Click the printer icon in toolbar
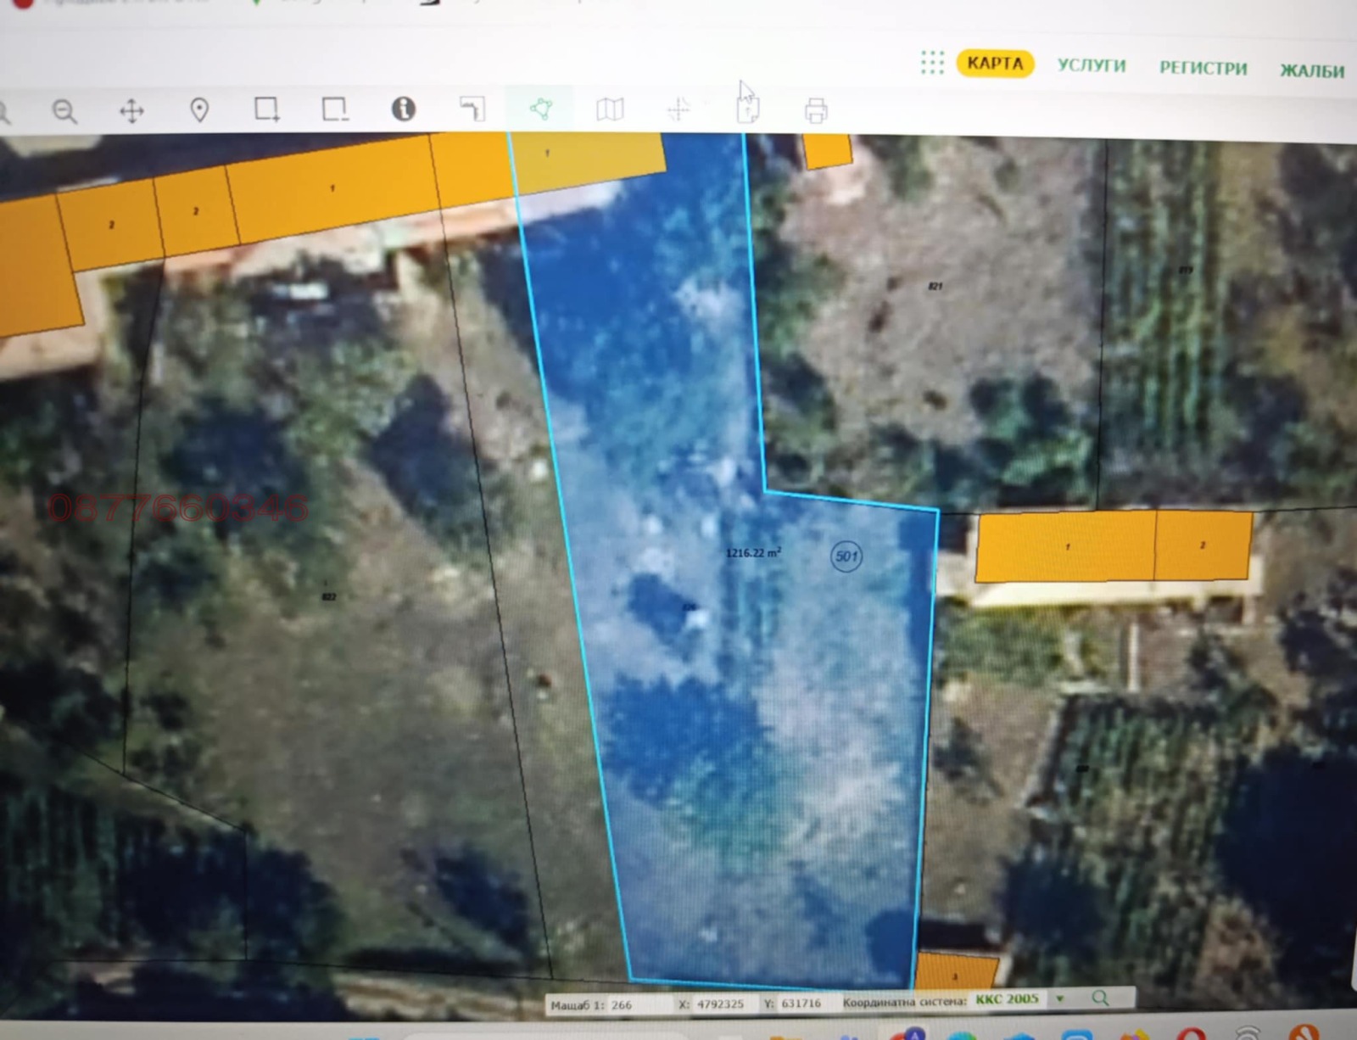The height and width of the screenshot is (1040, 1357). (815, 110)
